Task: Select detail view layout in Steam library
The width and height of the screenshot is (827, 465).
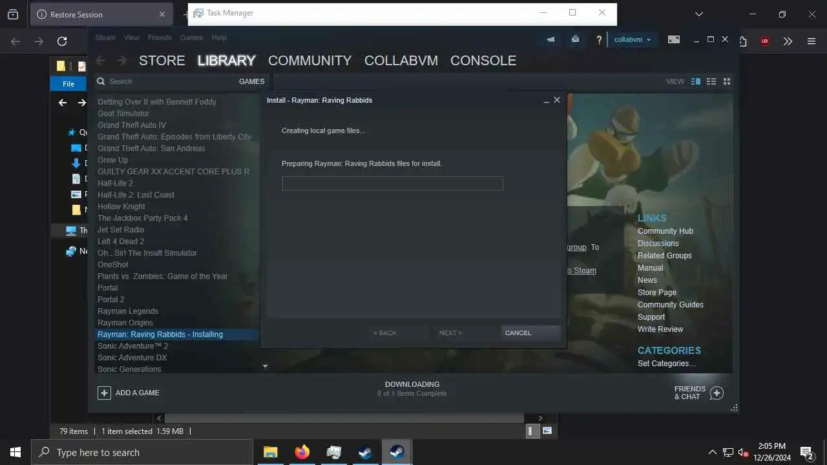Action: point(696,81)
